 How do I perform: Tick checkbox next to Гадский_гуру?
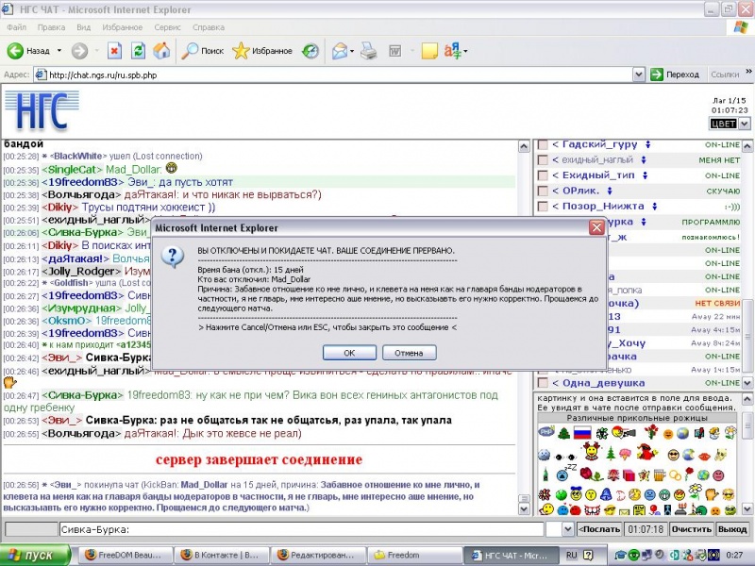coord(542,144)
